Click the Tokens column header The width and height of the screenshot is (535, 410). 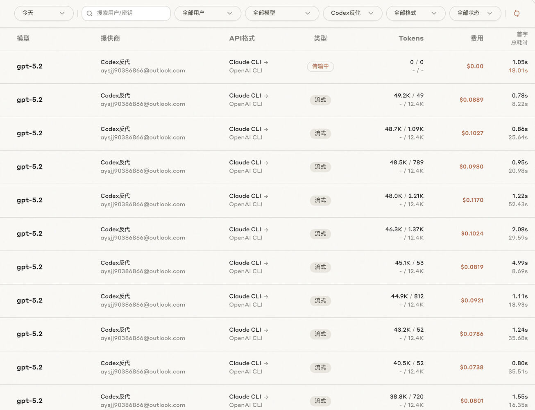[411, 39]
